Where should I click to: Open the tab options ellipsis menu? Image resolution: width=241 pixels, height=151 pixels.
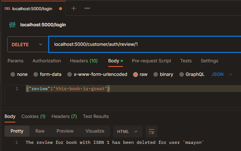click(x=87, y=8)
